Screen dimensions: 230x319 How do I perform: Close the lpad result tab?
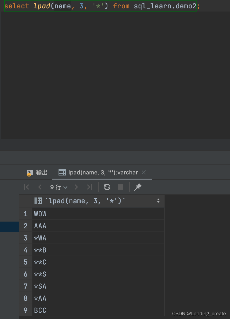point(143,172)
